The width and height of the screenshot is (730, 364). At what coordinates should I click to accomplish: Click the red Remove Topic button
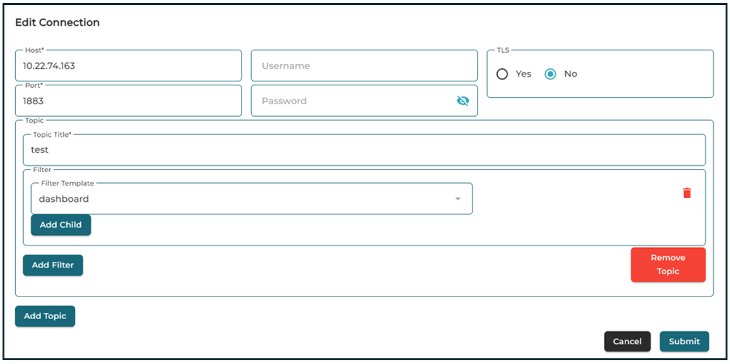(668, 265)
